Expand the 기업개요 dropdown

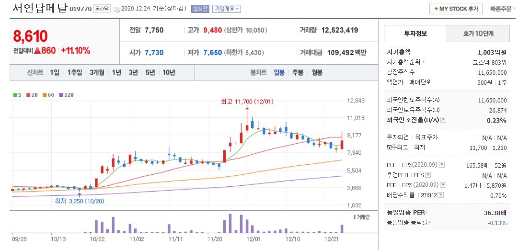(227, 9)
